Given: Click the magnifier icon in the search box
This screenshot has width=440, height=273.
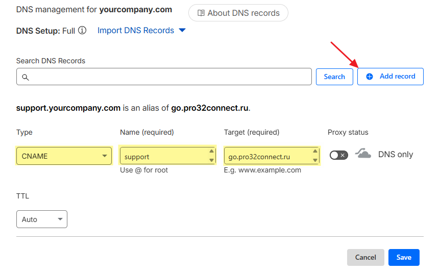Looking at the screenshot, I should pos(25,77).
